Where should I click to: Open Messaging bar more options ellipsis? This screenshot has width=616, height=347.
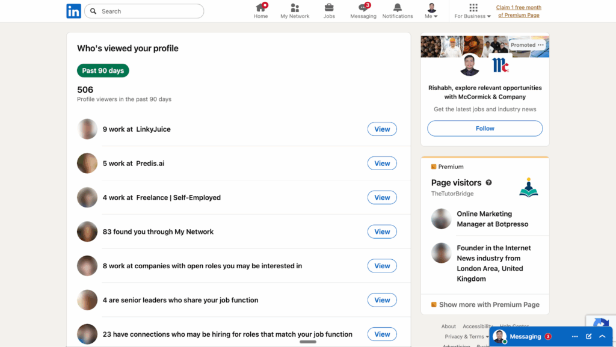[575, 336]
